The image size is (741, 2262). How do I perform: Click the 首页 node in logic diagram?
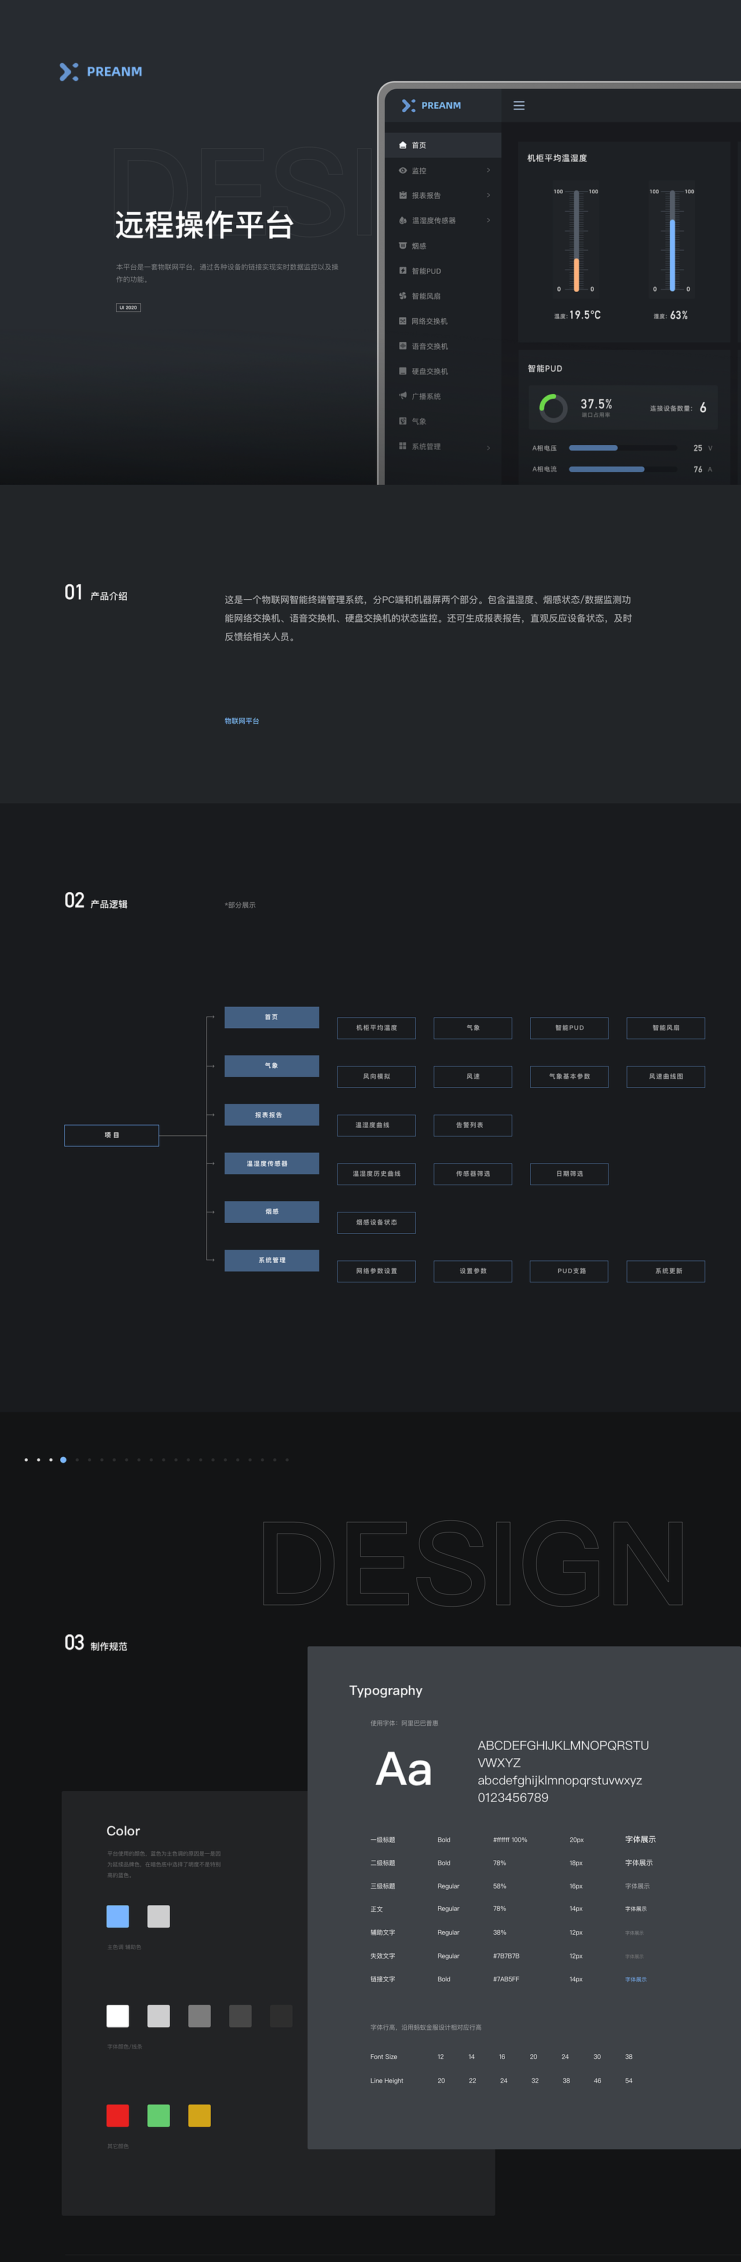click(272, 1017)
